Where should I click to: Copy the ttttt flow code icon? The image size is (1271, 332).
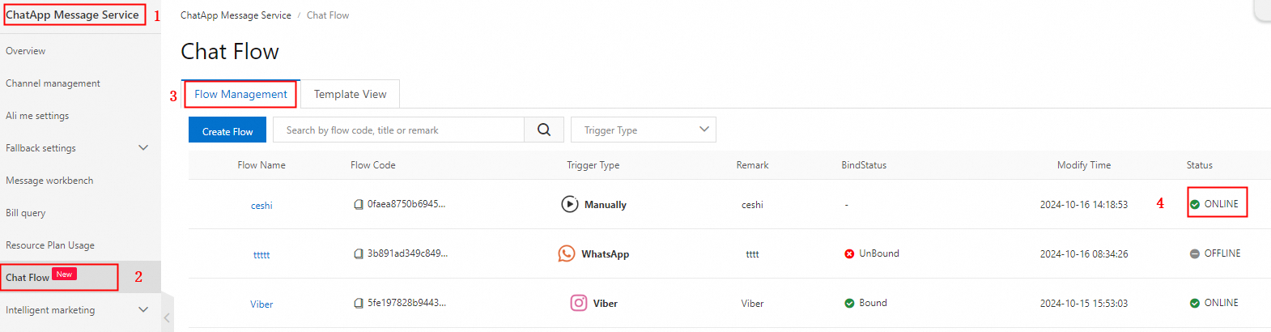pyautogui.click(x=359, y=253)
